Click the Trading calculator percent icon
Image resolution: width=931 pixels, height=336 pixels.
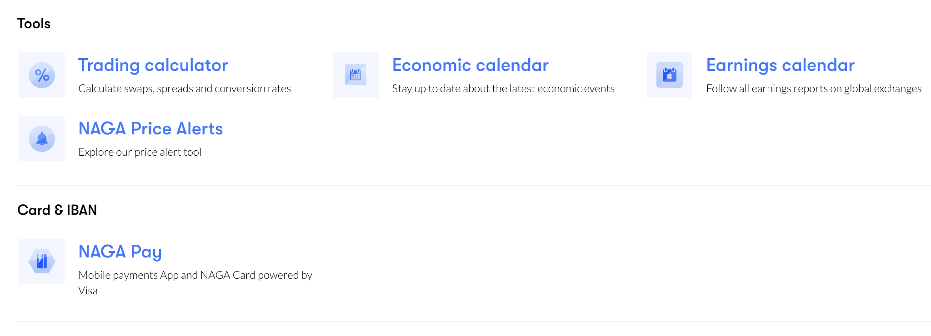[42, 75]
